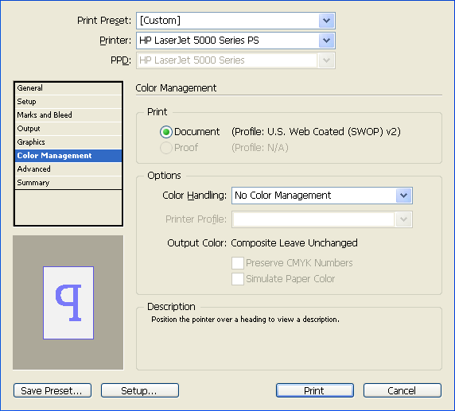
Task: Cancel the print dialog
Action: click(x=402, y=390)
